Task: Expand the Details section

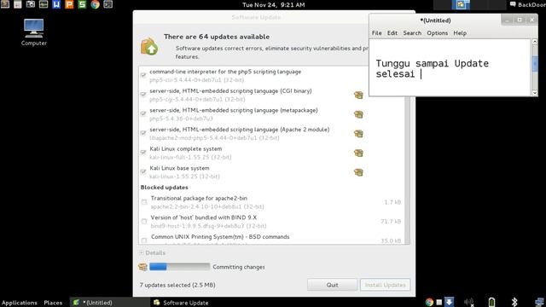Action: tap(153, 252)
